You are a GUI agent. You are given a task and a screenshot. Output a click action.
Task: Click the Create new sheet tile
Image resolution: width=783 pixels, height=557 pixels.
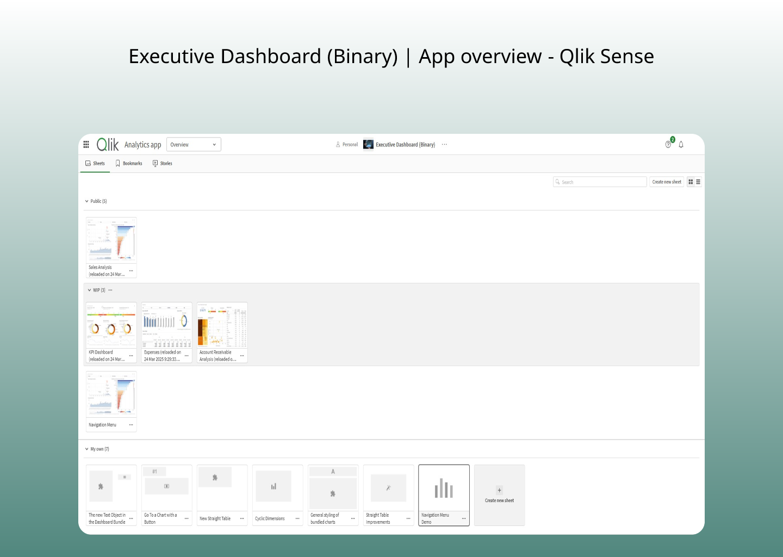pos(500,495)
